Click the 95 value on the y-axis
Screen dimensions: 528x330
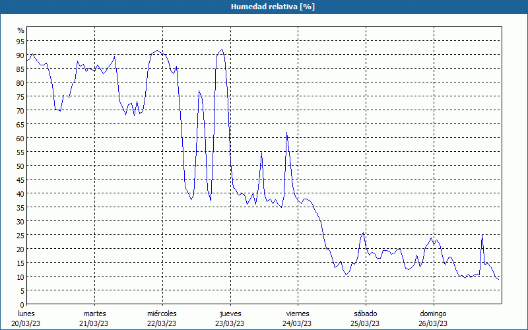click(20, 41)
